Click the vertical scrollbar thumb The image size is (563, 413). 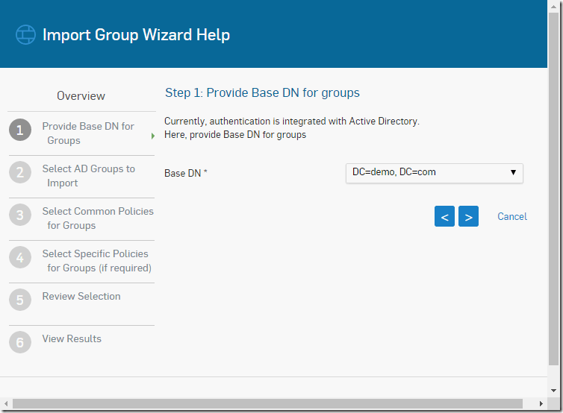pyautogui.click(x=553, y=189)
